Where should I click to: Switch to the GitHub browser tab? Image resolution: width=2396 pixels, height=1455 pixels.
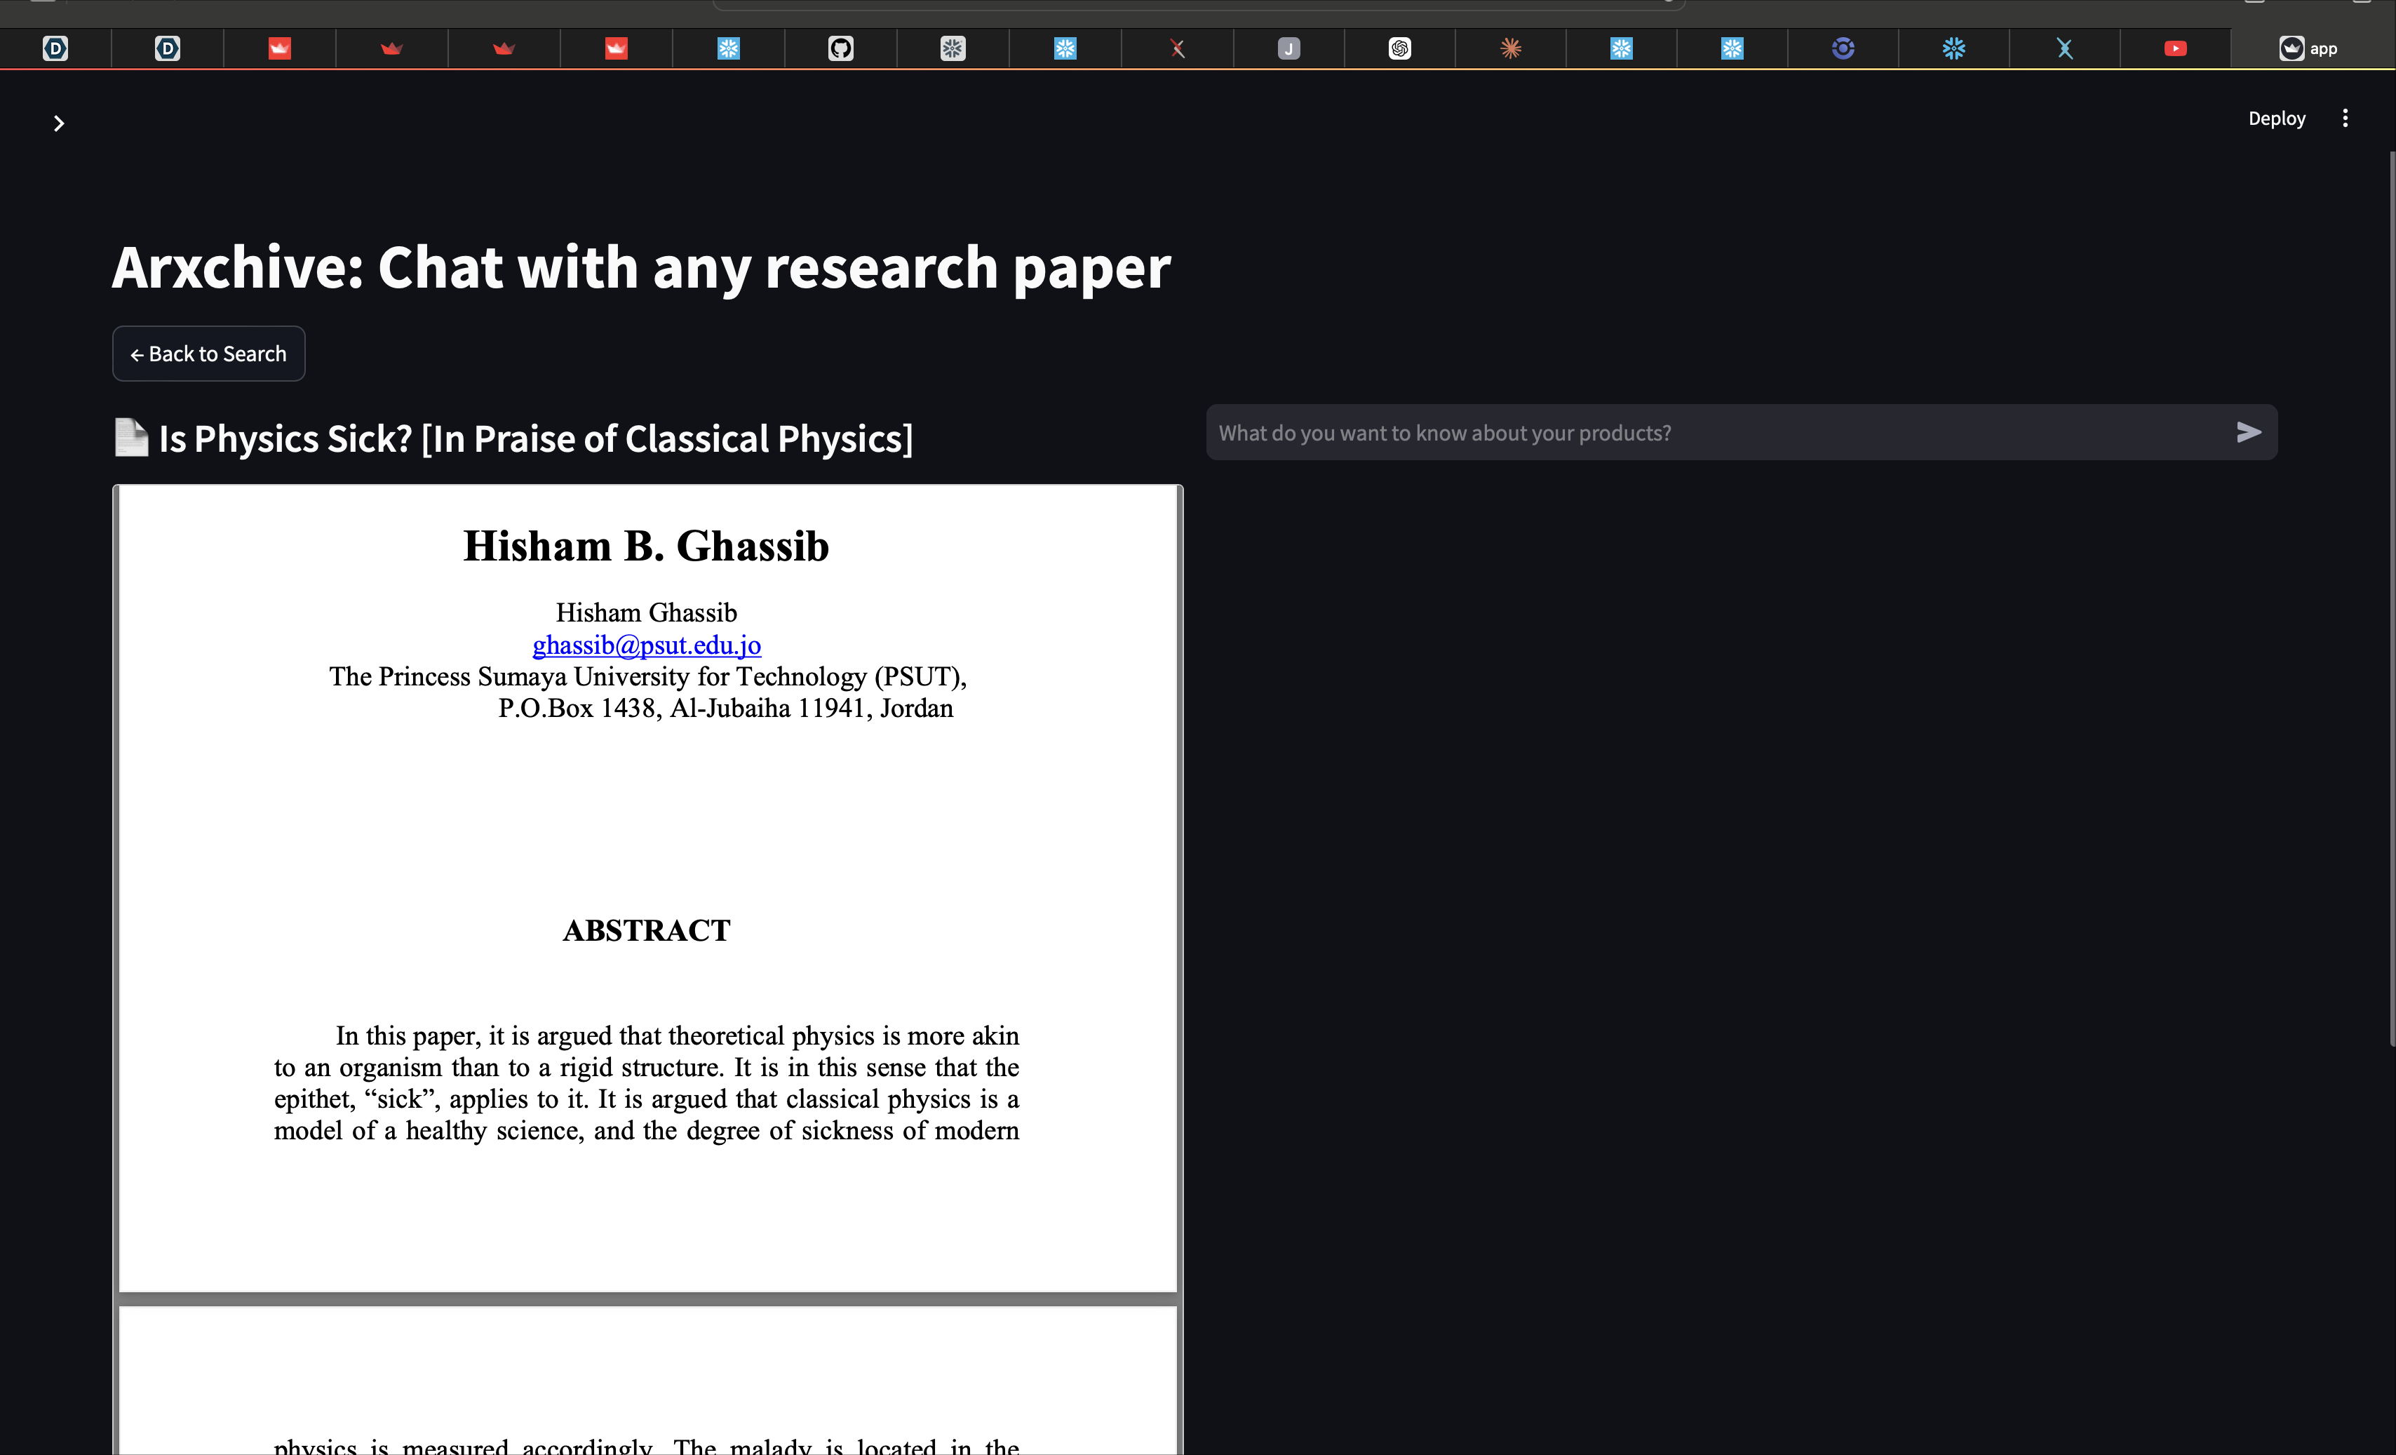click(x=840, y=48)
